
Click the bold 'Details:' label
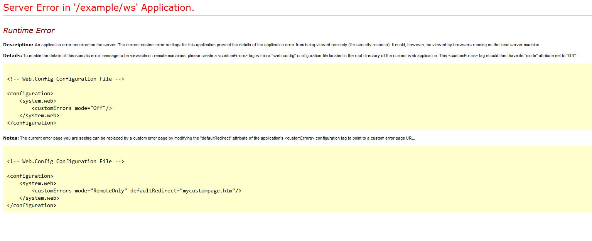pos(12,56)
